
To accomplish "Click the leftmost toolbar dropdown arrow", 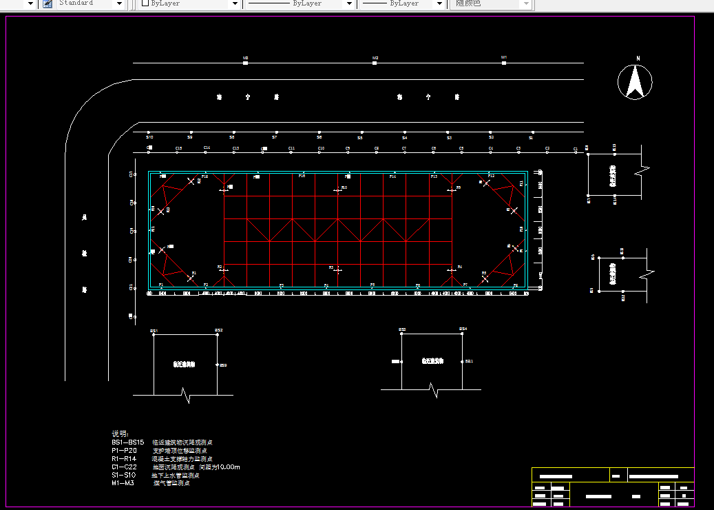I will [x=30, y=3].
